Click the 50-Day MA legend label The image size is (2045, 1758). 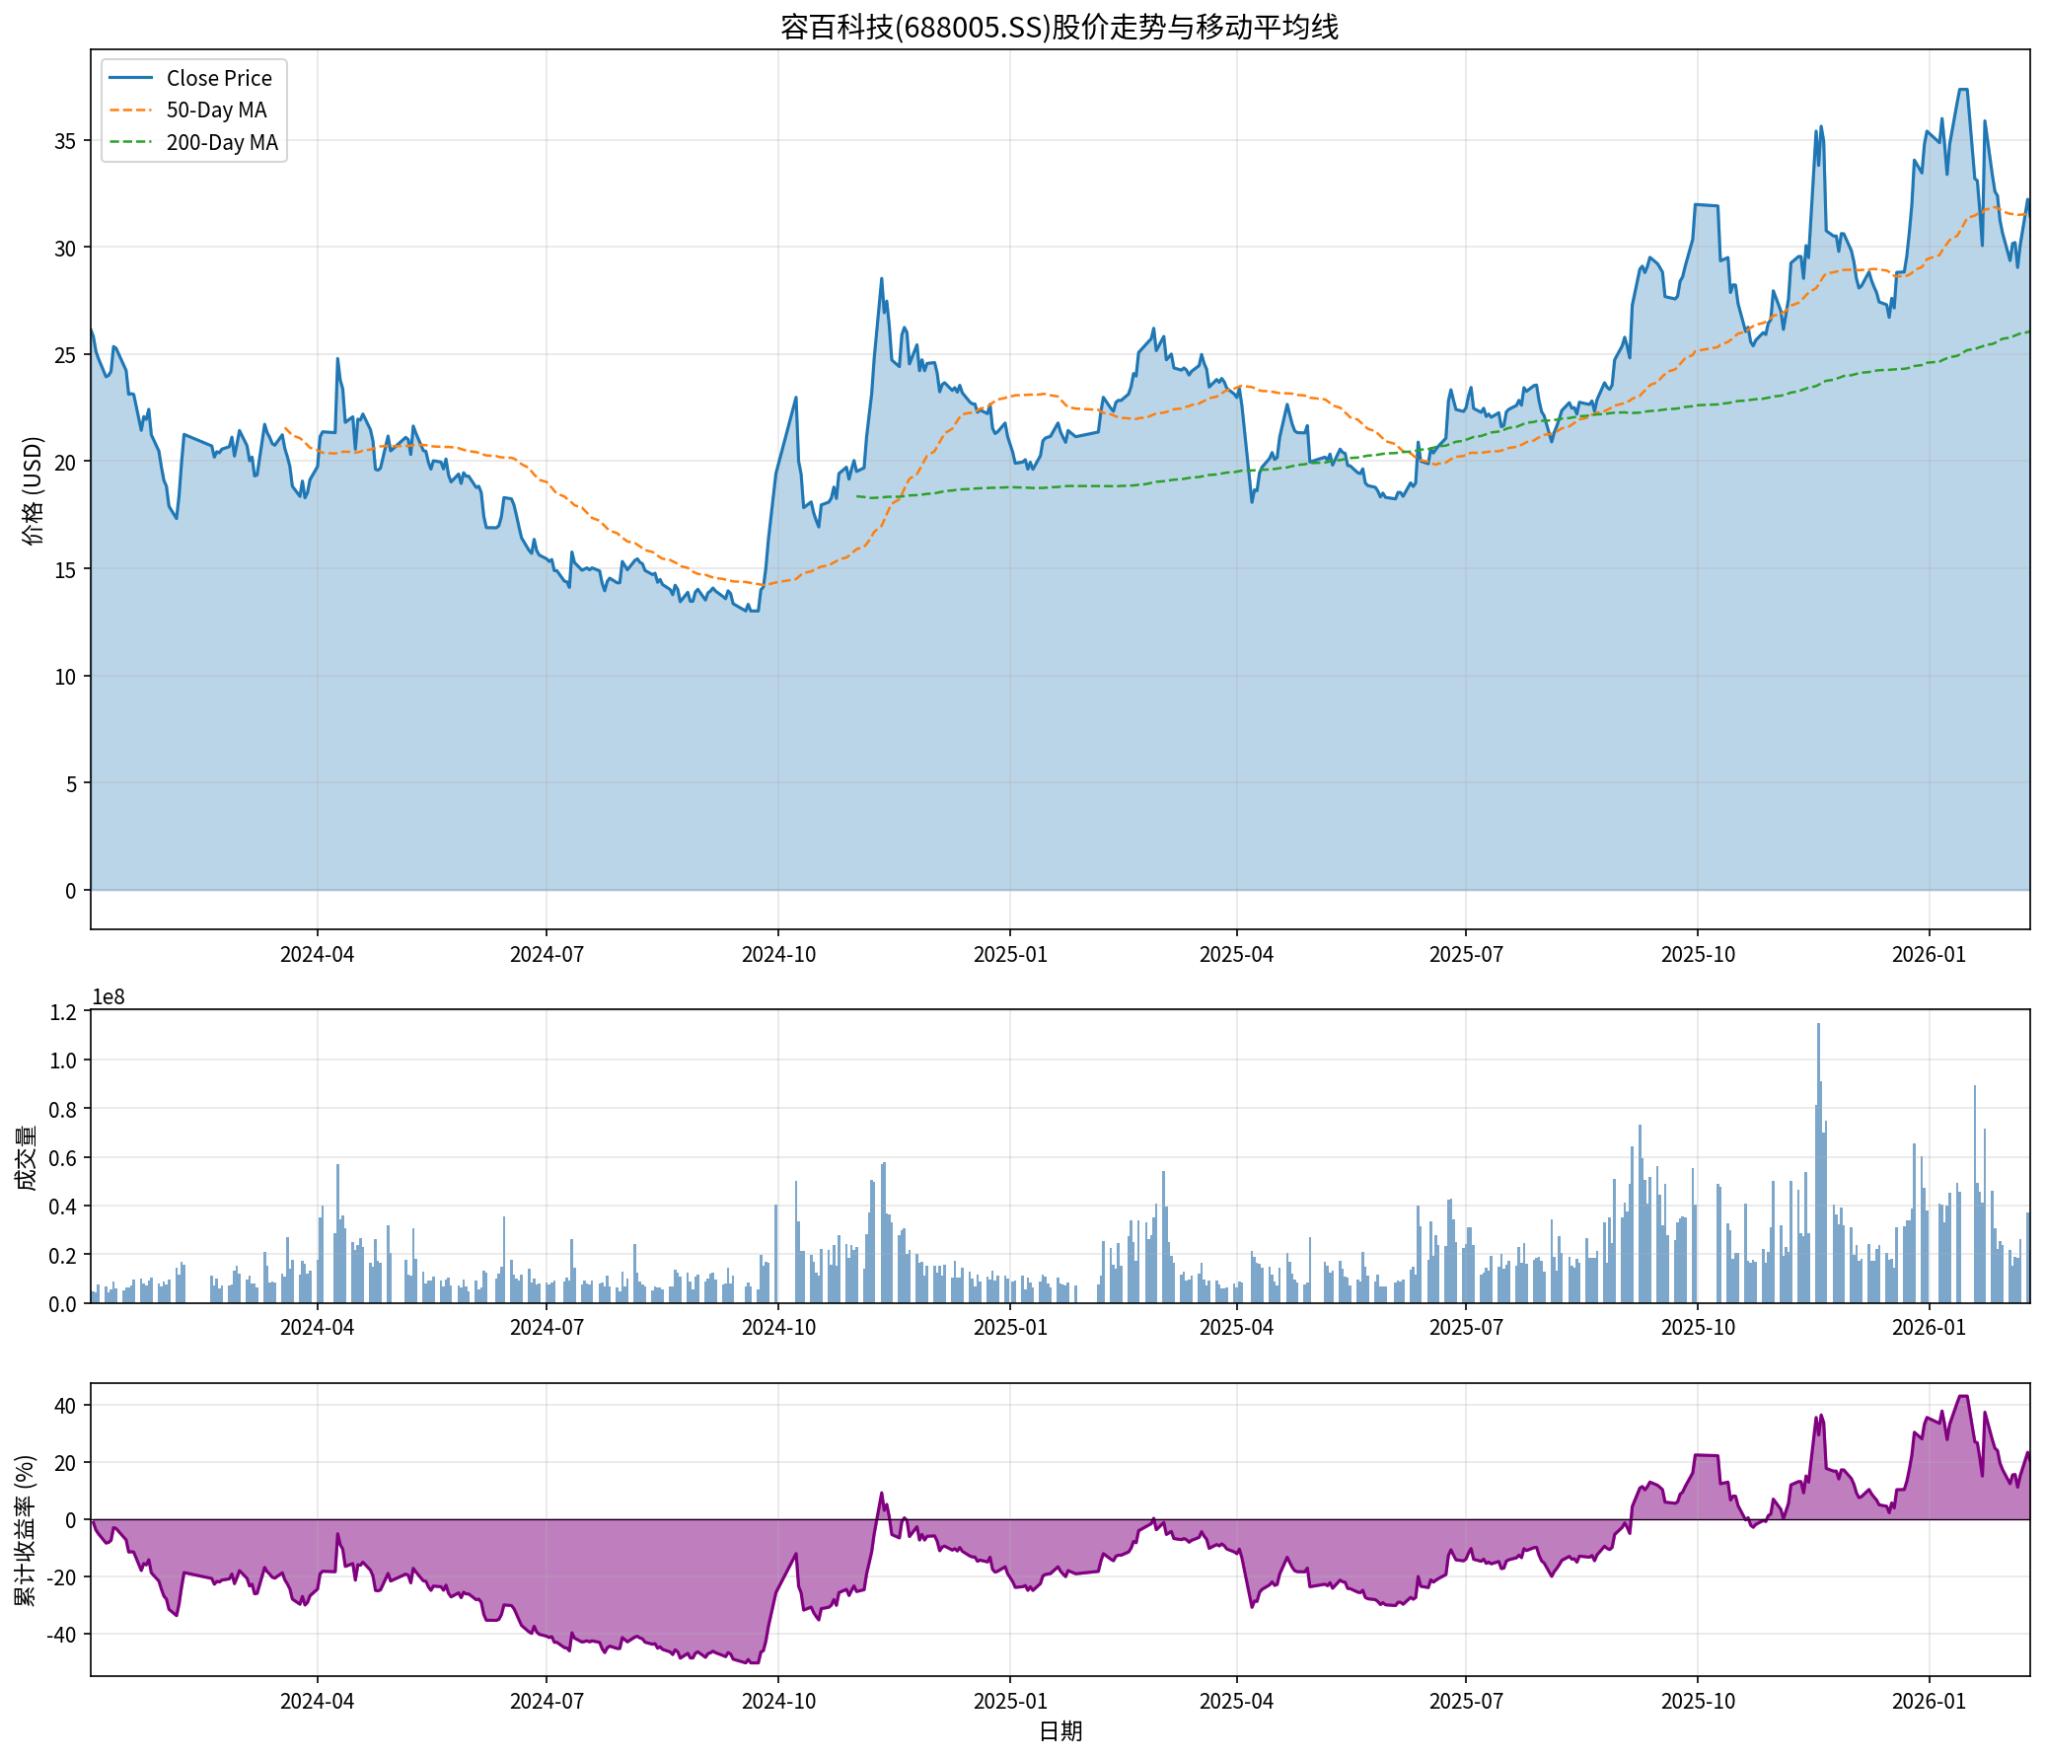click(216, 110)
